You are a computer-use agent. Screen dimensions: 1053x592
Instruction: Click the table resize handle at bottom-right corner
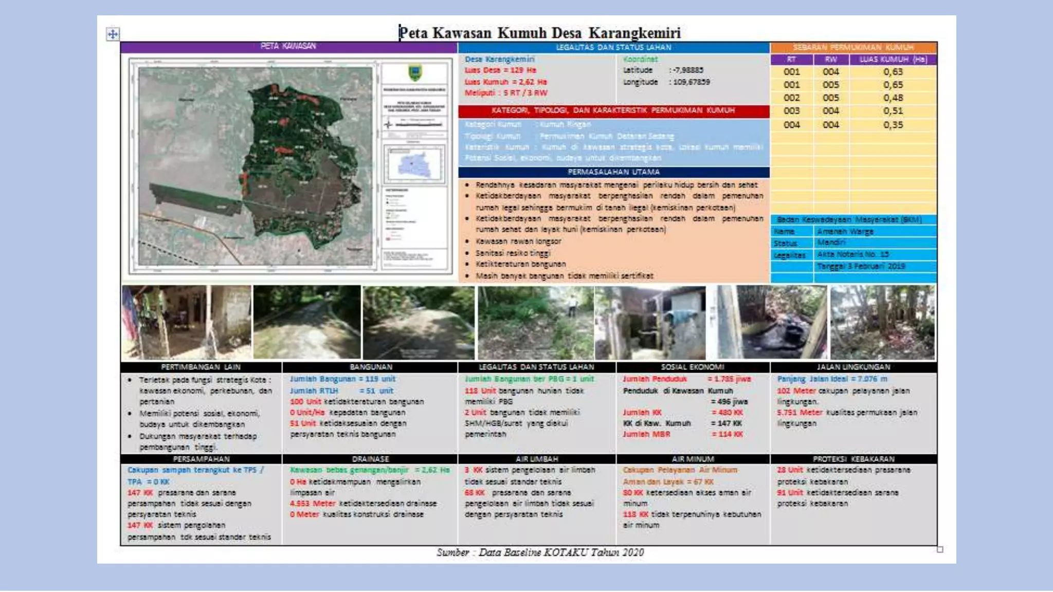(940, 549)
